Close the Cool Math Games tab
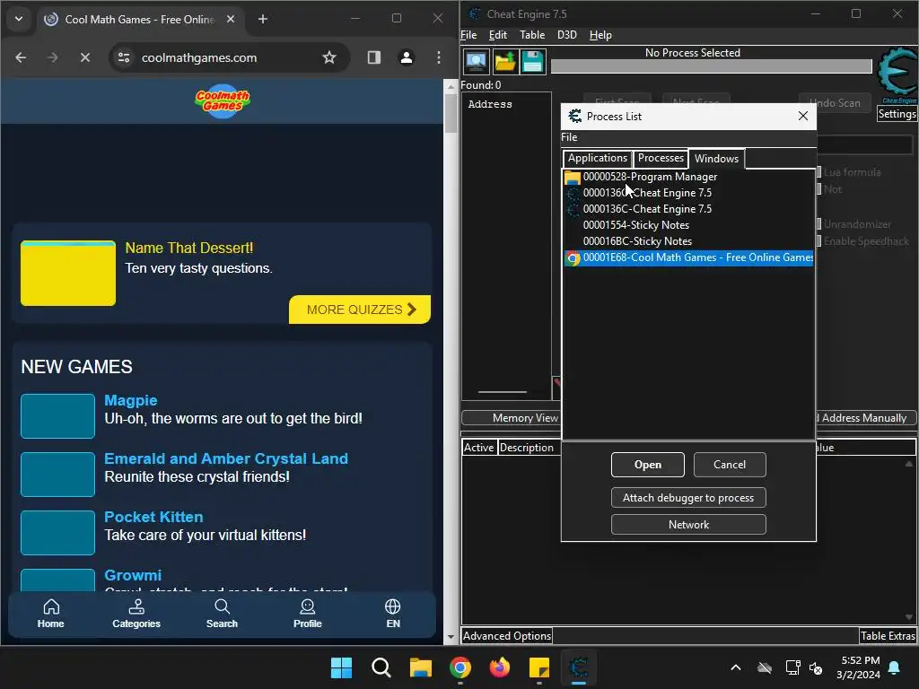 point(231,20)
